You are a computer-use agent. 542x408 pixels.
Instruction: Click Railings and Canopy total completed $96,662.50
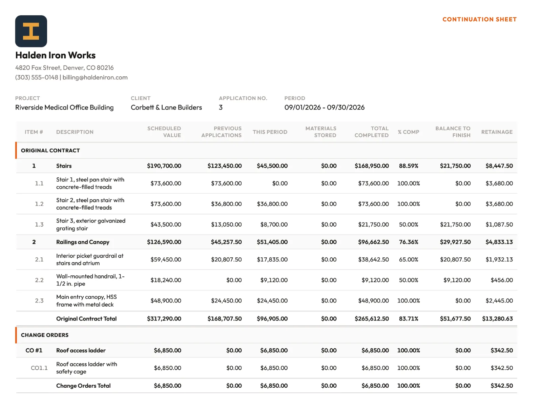[x=374, y=242]
